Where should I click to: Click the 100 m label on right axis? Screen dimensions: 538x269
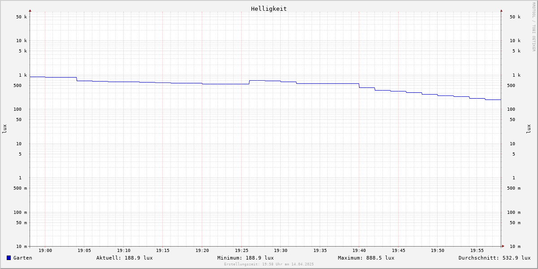(514, 213)
